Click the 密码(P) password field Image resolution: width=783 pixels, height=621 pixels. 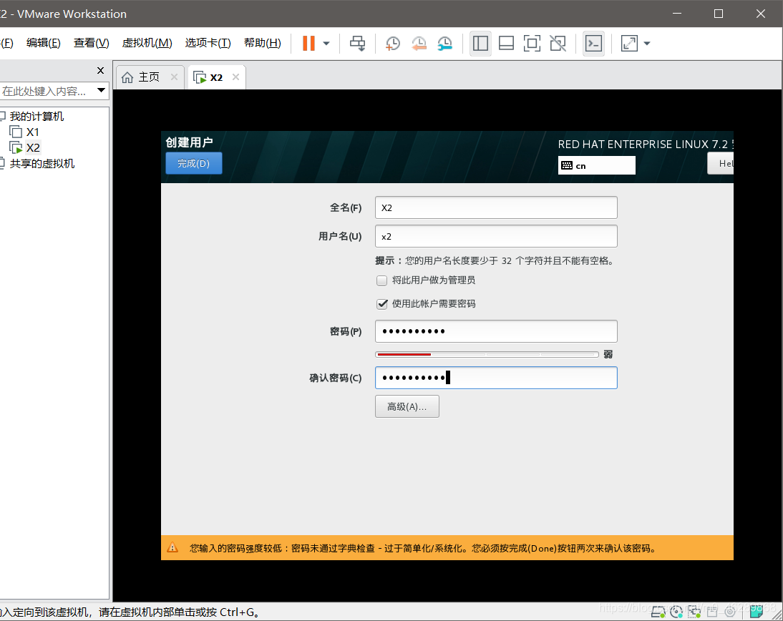tap(496, 331)
